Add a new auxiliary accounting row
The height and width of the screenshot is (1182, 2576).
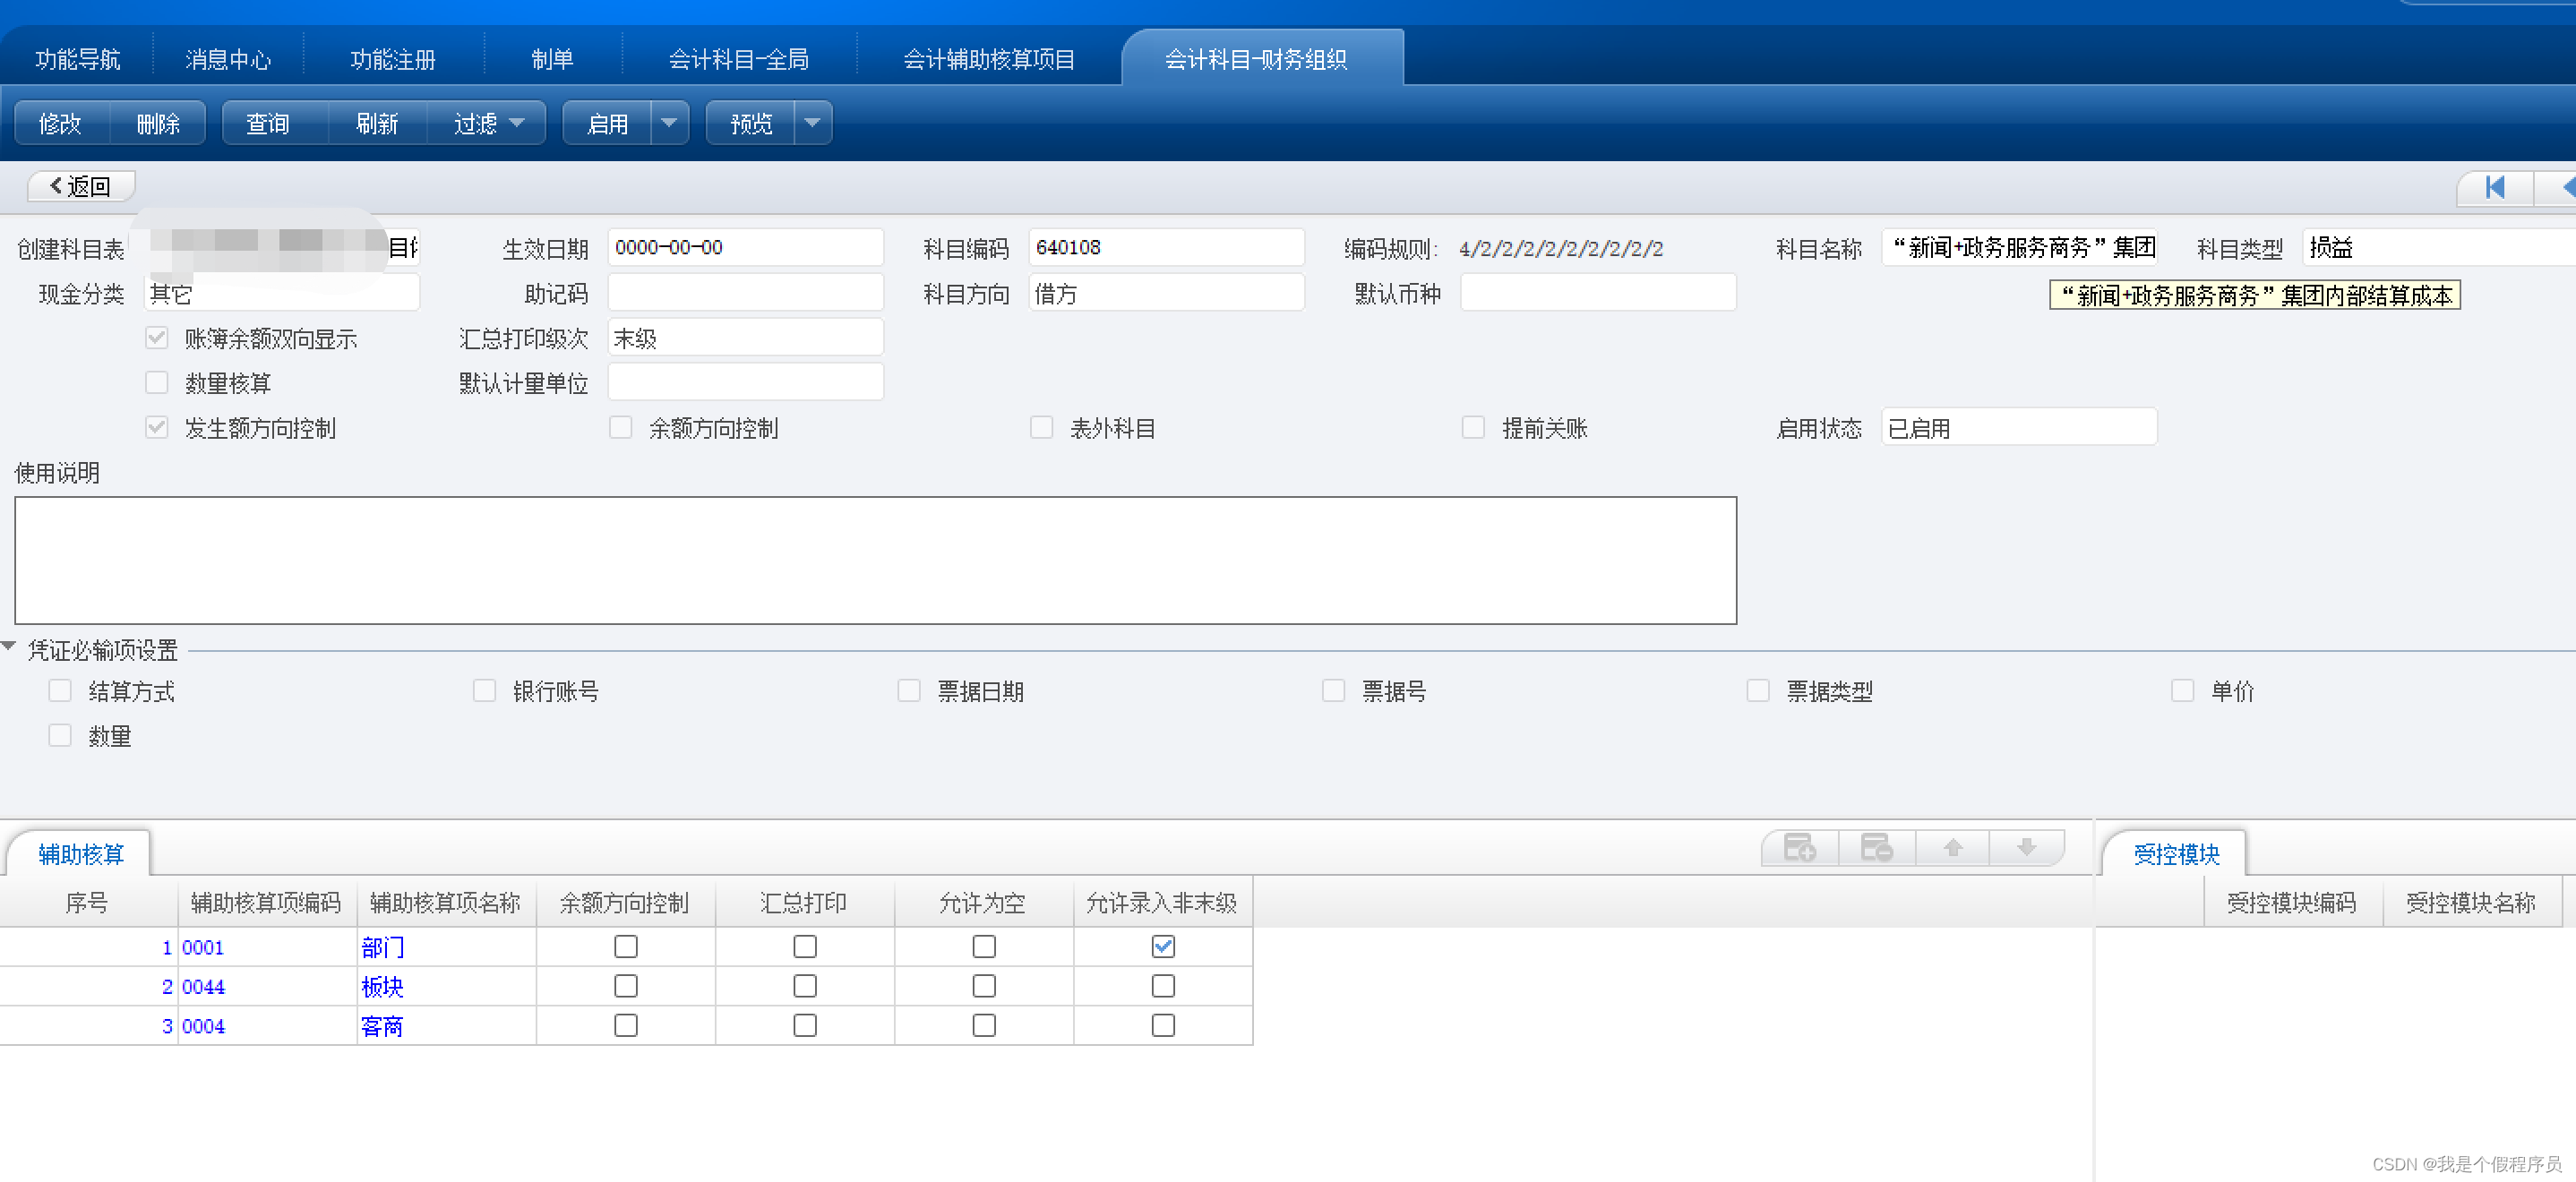point(1800,848)
